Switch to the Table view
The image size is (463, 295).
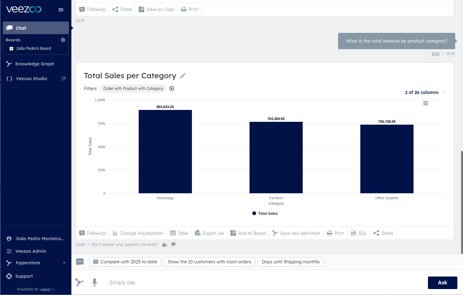tap(179, 233)
